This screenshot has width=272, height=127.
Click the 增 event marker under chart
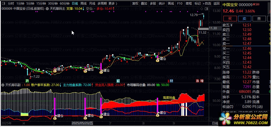click(202, 81)
